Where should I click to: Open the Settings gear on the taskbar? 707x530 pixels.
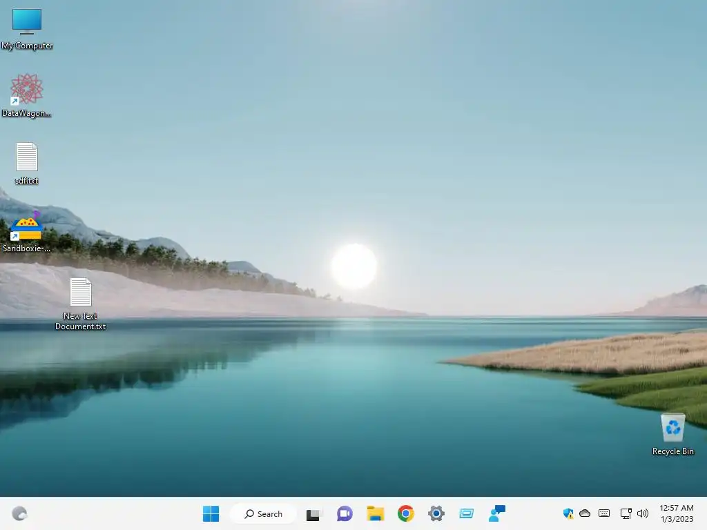point(436,513)
